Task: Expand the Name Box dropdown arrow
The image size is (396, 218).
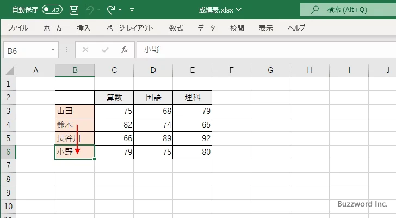Action: [x=53, y=50]
